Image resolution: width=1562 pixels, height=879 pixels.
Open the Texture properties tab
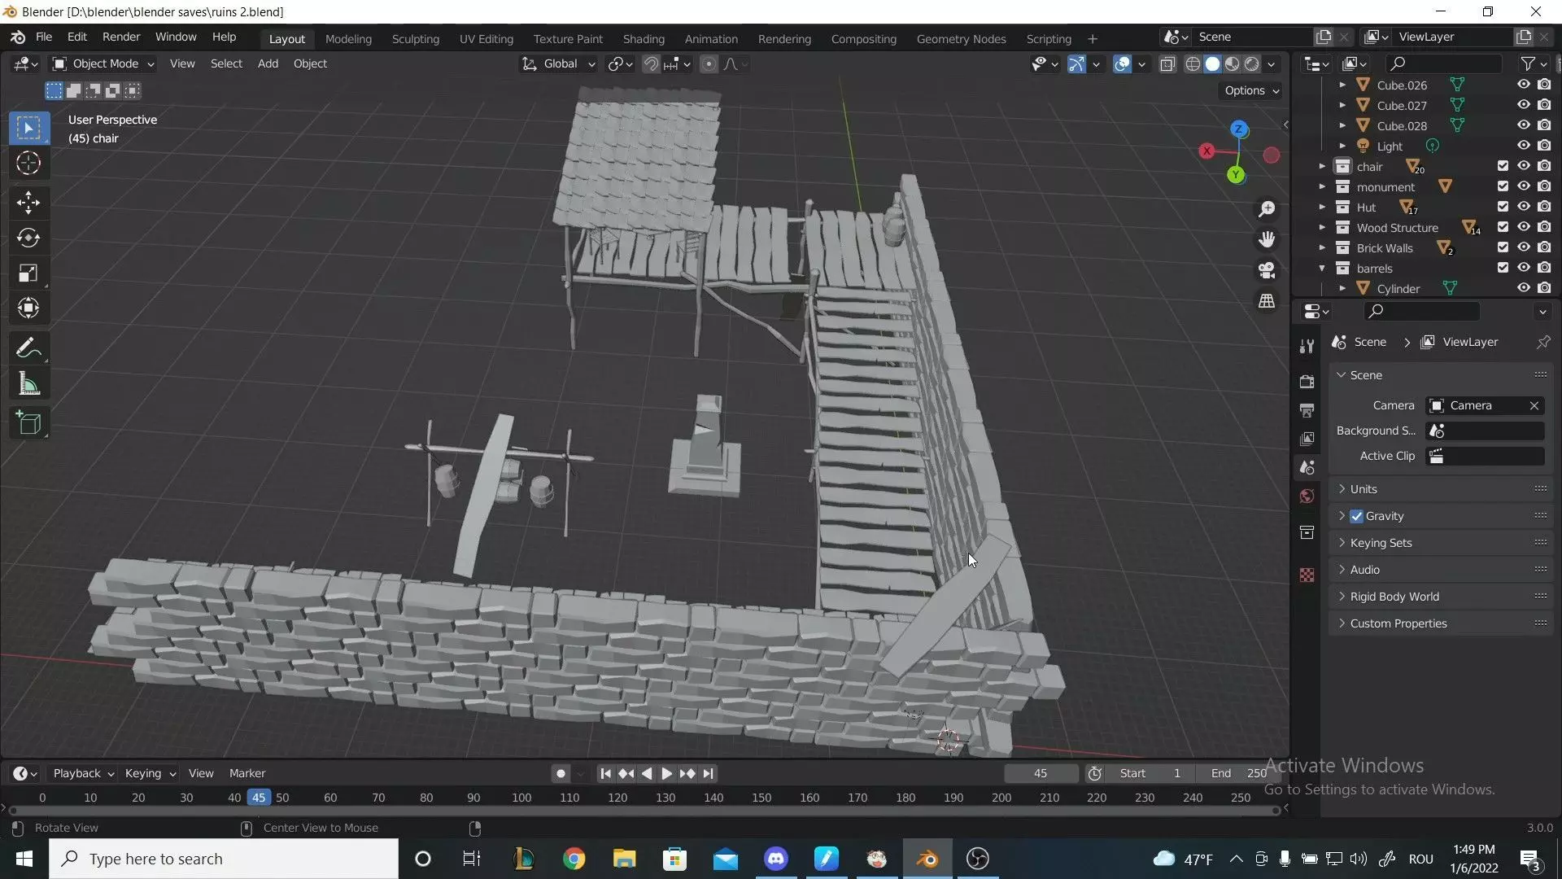point(1307,575)
